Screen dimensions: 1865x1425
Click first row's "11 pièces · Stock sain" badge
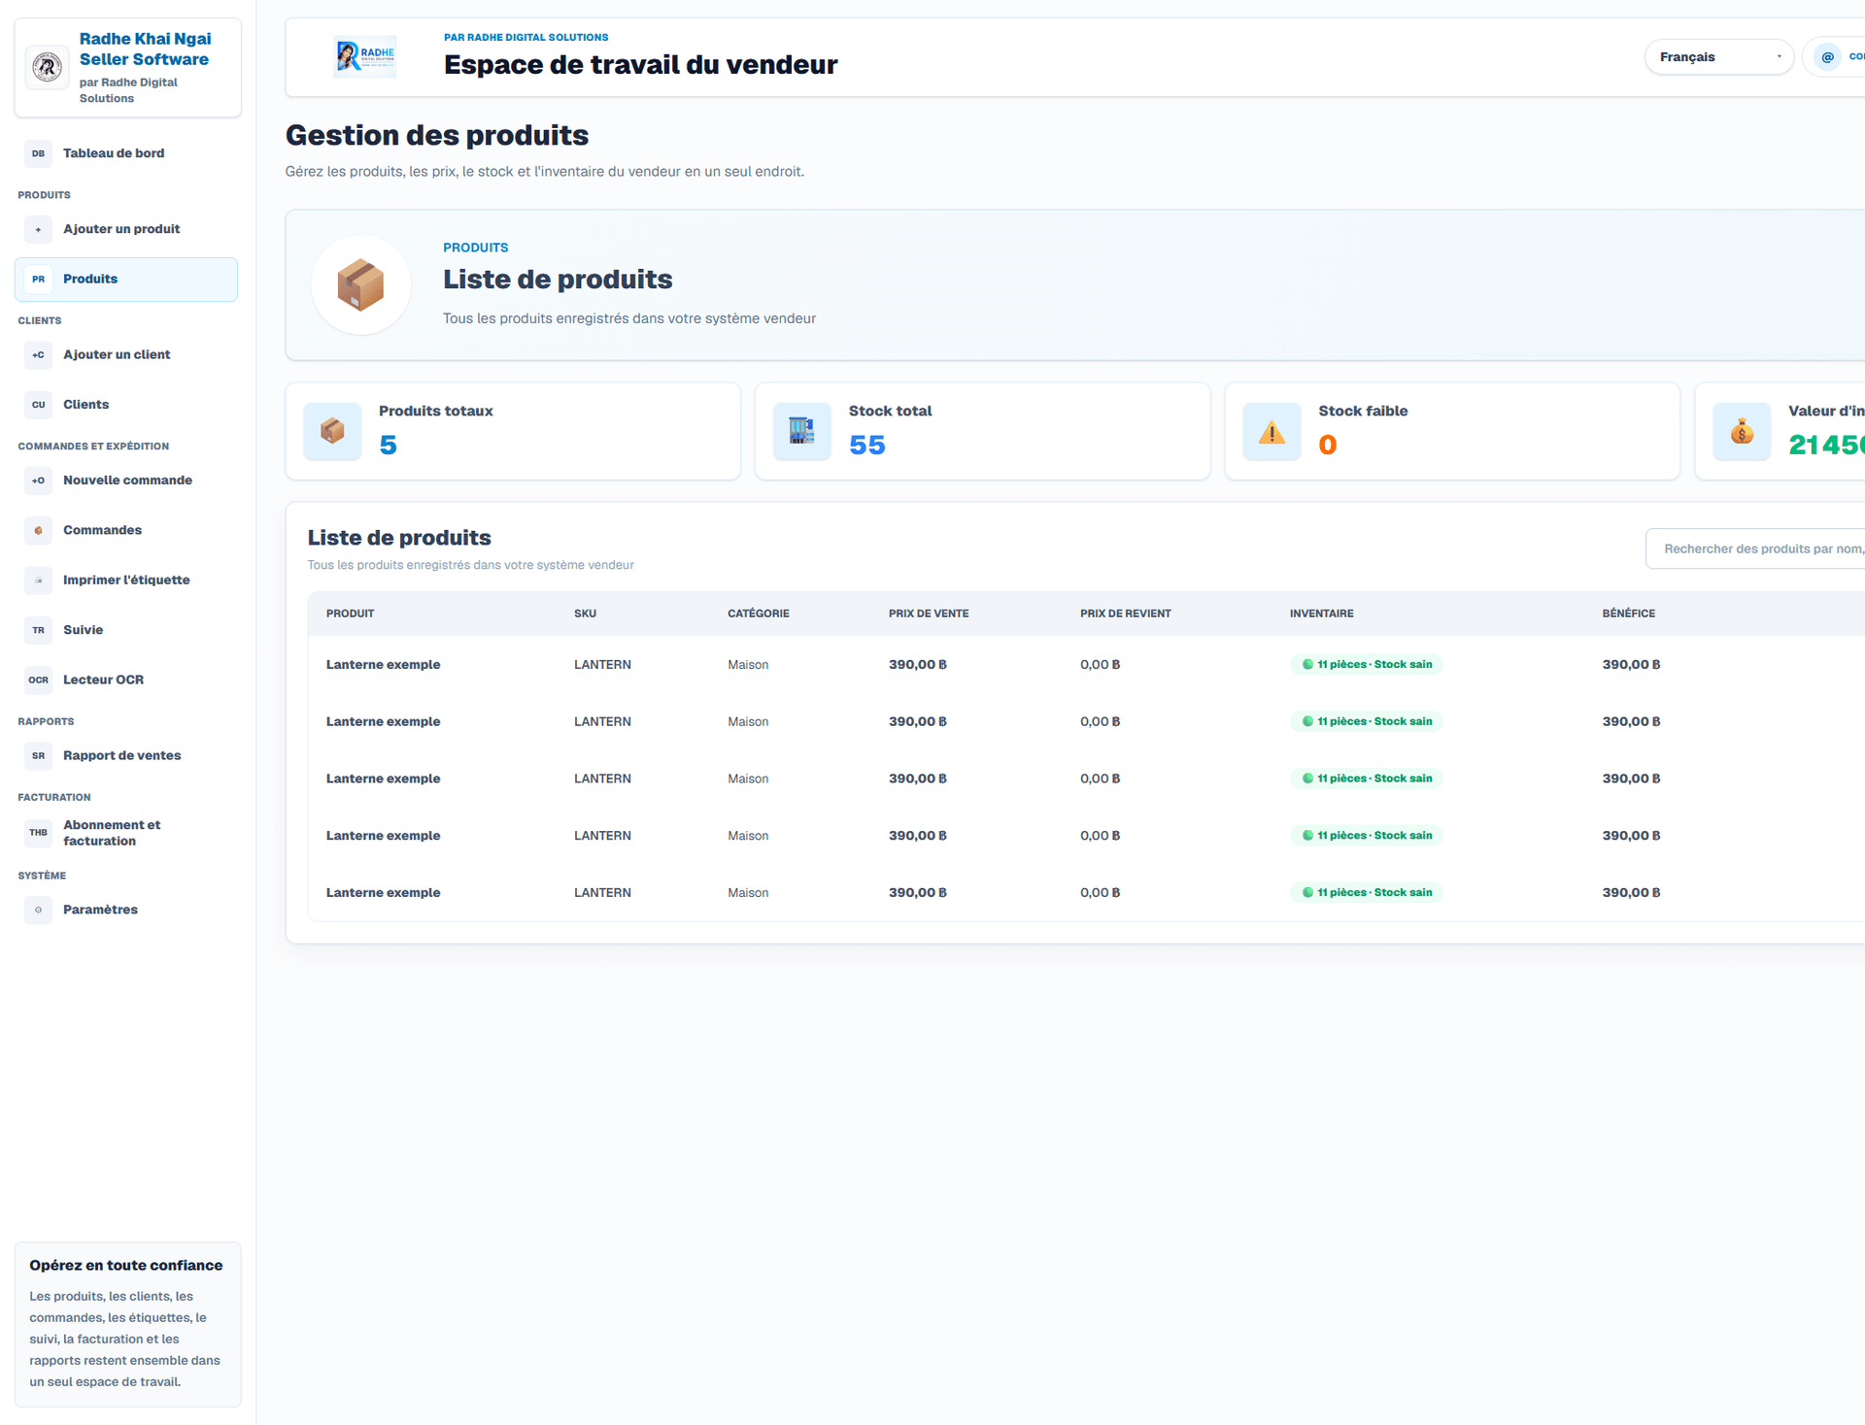(1367, 665)
